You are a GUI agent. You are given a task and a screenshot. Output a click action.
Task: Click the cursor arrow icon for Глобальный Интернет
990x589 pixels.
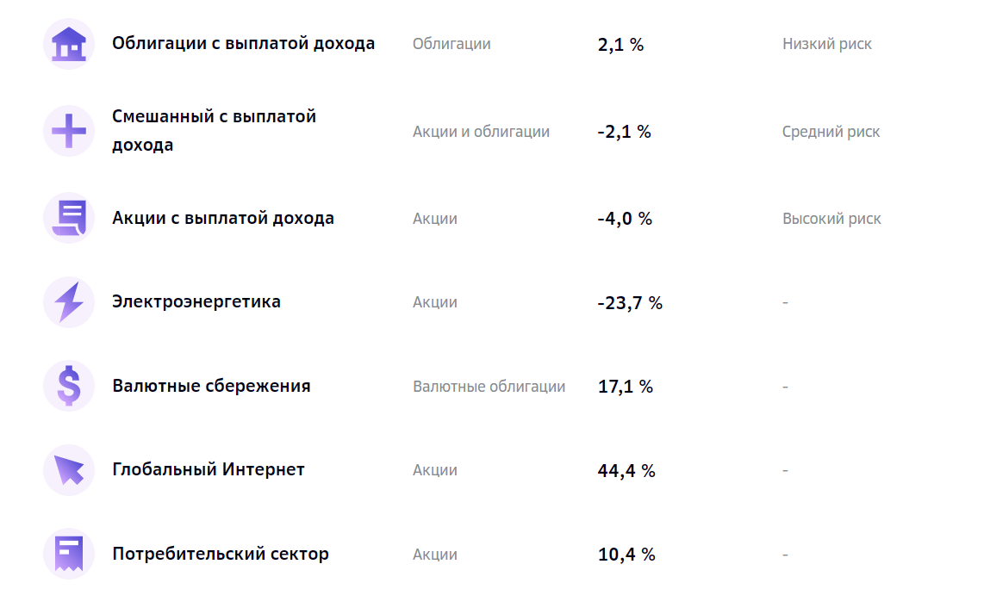click(x=69, y=470)
